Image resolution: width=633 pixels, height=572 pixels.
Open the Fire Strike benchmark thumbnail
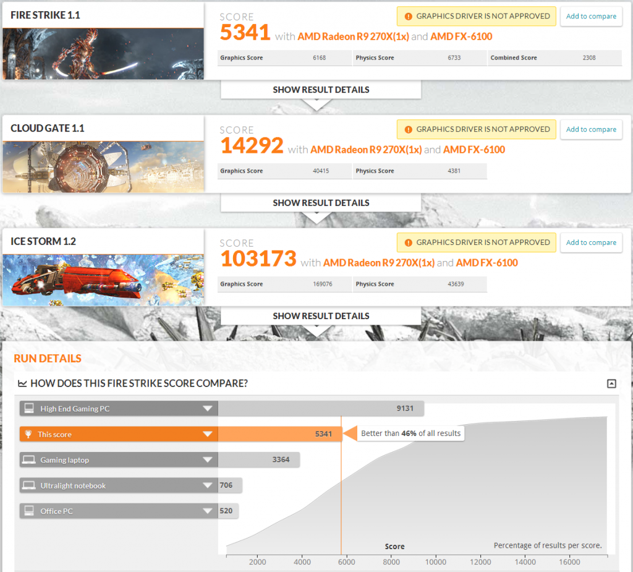coord(103,54)
